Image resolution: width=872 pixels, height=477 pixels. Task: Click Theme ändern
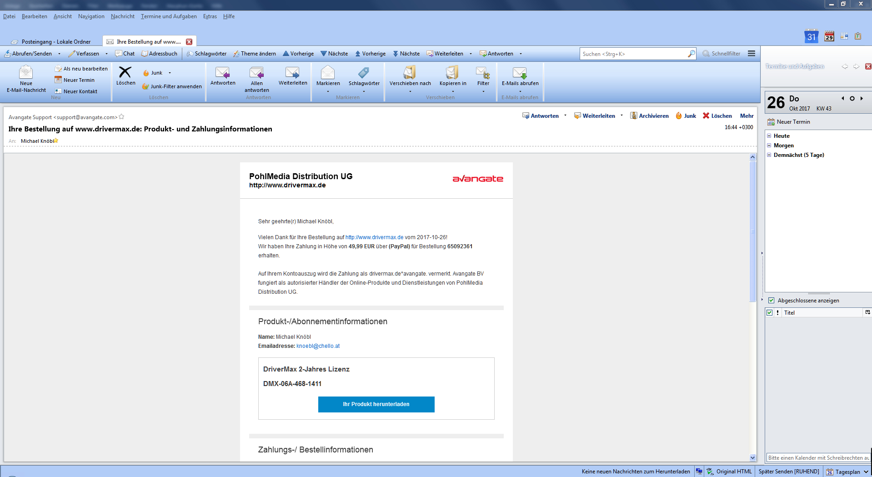[255, 54]
